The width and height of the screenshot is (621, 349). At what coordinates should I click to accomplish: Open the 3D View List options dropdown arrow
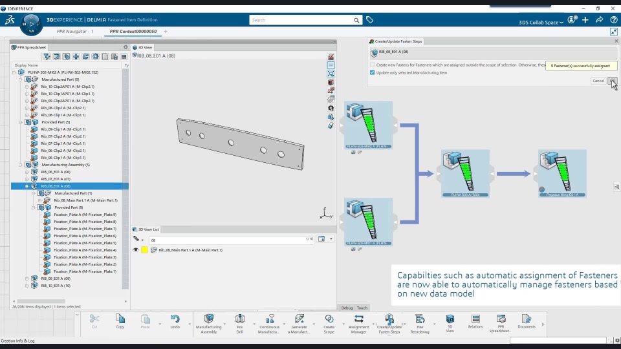(x=331, y=239)
